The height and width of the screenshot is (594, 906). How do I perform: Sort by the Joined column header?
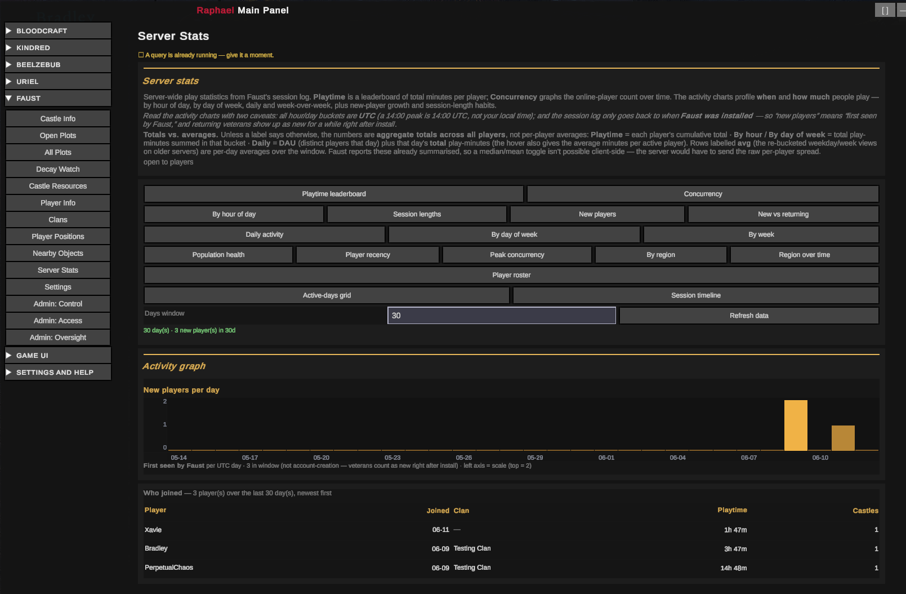(x=438, y=511)
